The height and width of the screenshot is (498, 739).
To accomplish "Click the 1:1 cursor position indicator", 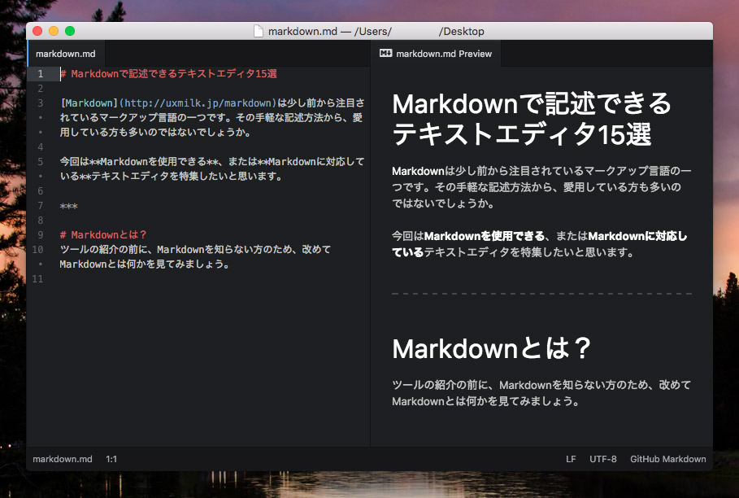I will tap(111, 459).
